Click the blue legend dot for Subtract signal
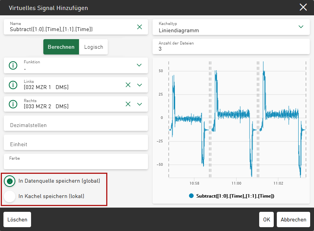This screenshot has width=314, height=231. coord(191,196)
